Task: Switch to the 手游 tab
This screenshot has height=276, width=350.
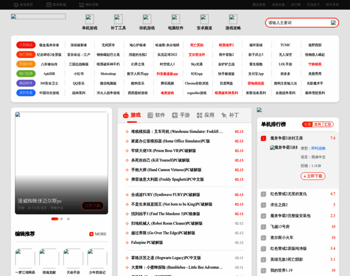Action: click(181, 115)
